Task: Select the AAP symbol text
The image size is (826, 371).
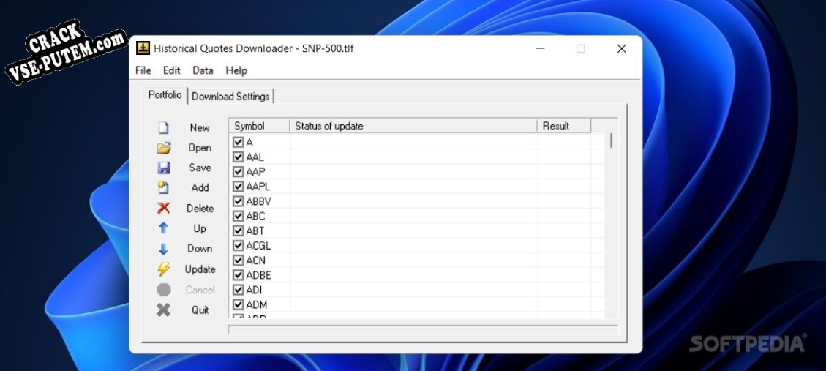Action: coord(255,172)
